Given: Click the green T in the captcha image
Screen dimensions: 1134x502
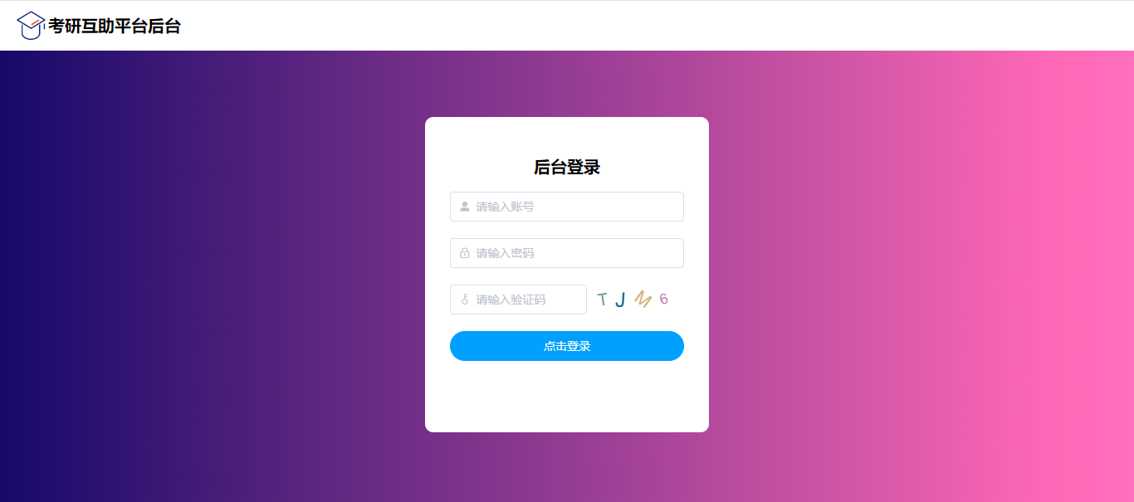Looking at the screenshot, I should (x=602, y=300).
